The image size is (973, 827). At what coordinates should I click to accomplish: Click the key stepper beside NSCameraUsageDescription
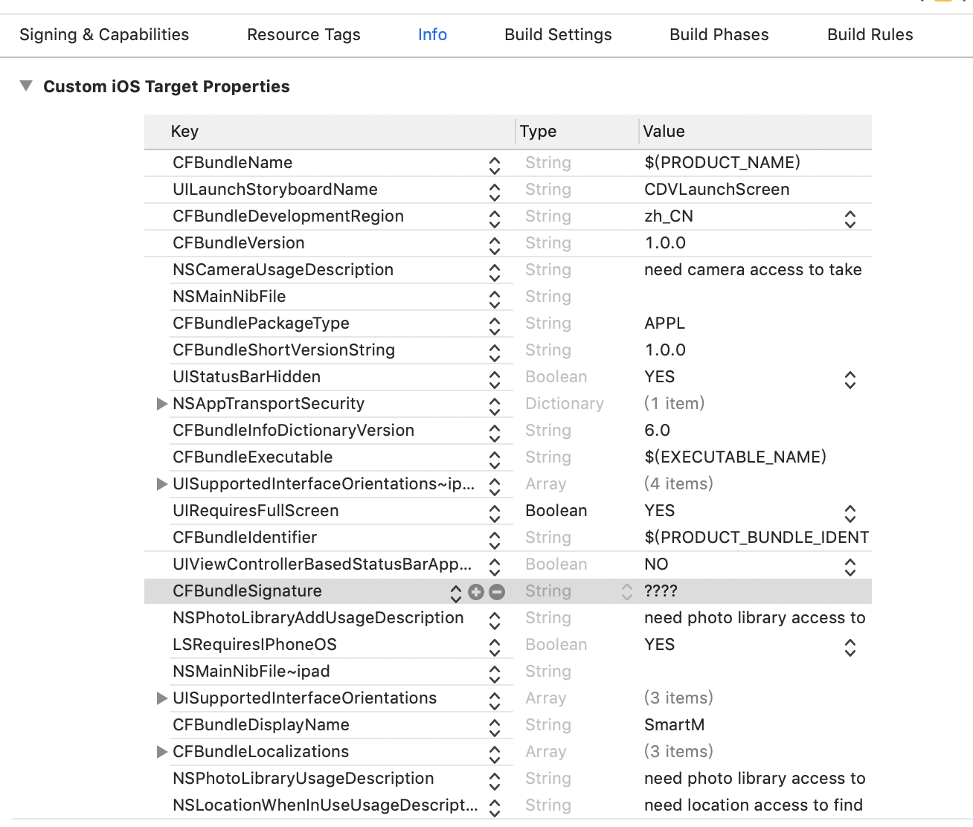pos(494,270)
